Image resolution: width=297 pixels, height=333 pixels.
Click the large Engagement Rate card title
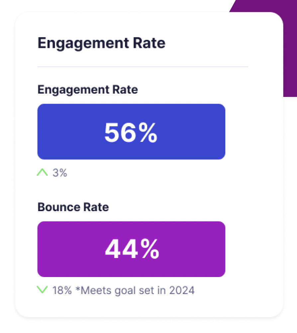tap(101, 43)
